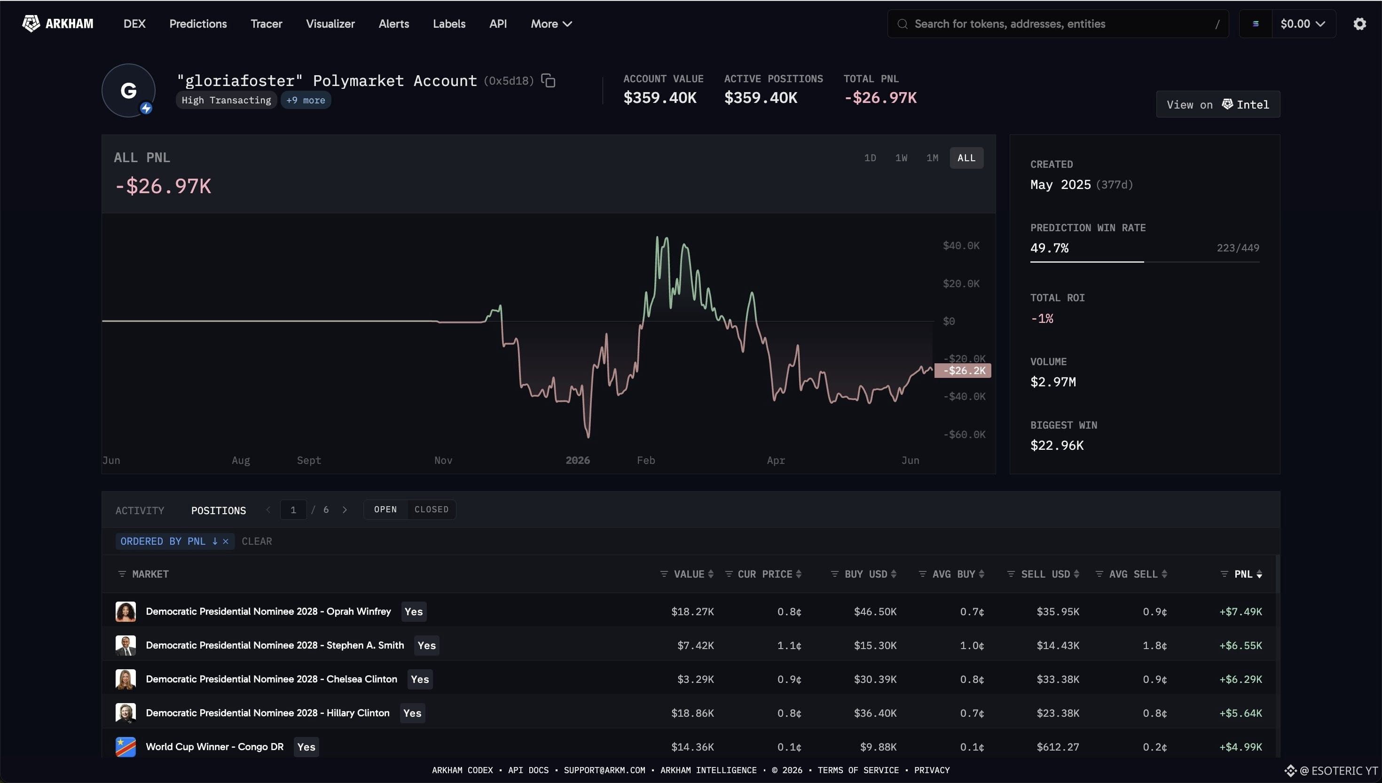Remove the Ordered by PNL filter with the x
The width and height of the screenshot is (1382, 783).
(225, 541)
